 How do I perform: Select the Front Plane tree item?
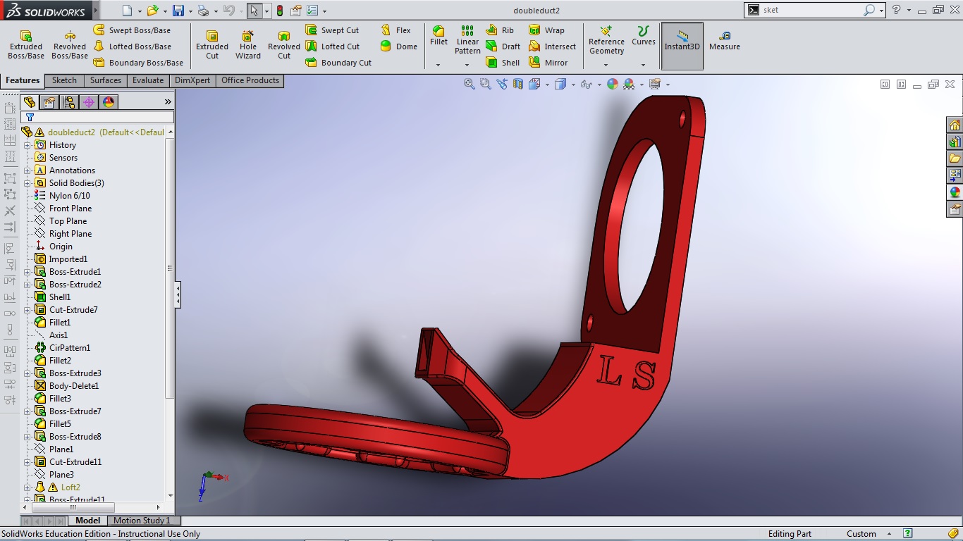[x=70, y=209]
